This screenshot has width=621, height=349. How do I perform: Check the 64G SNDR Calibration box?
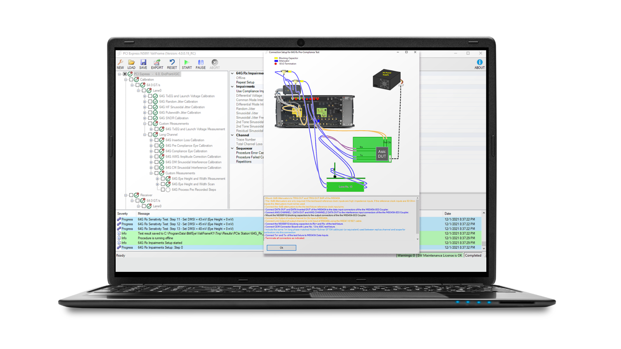pyautogui.click(x=150, y=118)
